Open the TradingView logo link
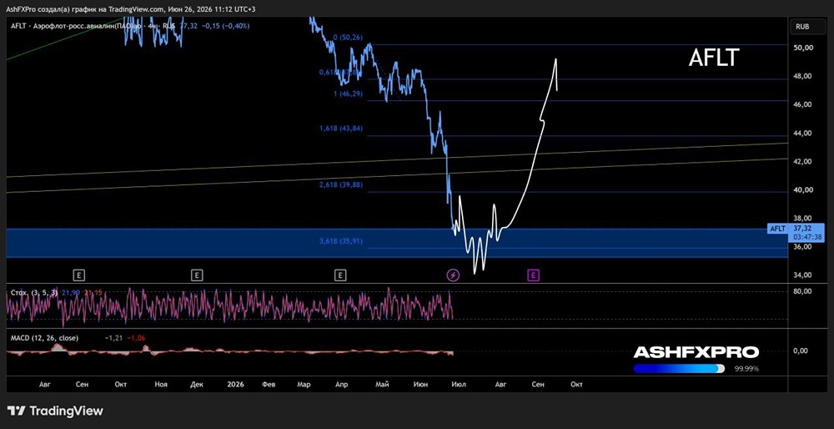Viewport: 834px width, 429px height. (x=55, y=411)
